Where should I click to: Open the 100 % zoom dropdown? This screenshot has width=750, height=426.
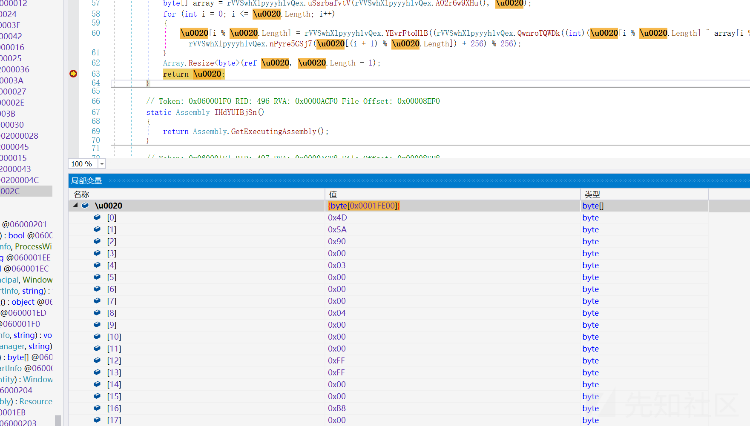point(102,164)
